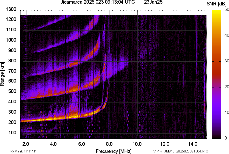This screenshot has width=229, height=154.
Task: Click the VIPIR JM91J filename label
Action: click(181, 151)
